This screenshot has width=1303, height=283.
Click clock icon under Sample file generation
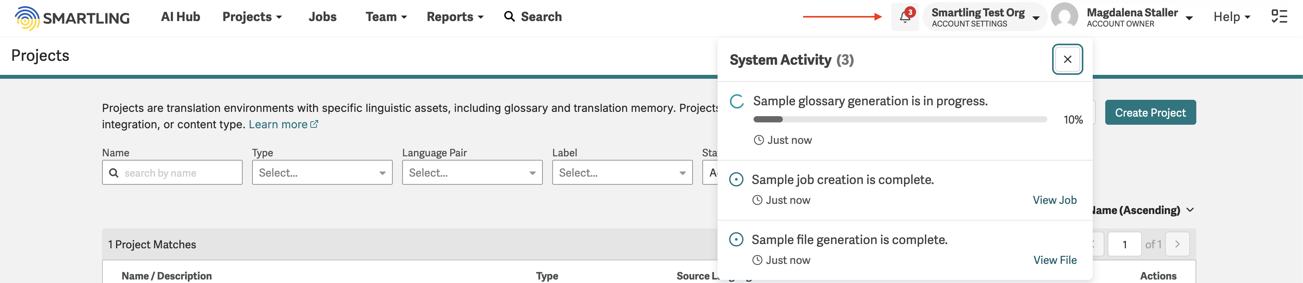point(757,260)
